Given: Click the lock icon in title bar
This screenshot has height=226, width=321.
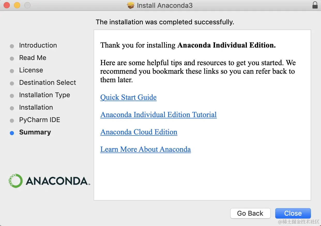Looking at the screenshot, I should [x=315, y=5].
